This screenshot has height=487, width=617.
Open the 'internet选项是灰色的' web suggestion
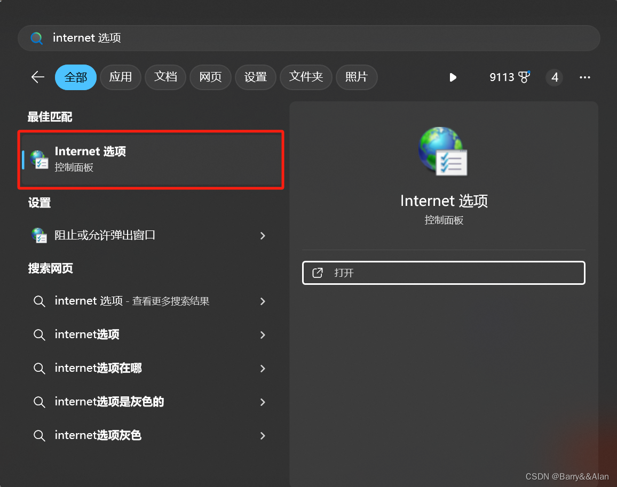click(151, 402)
